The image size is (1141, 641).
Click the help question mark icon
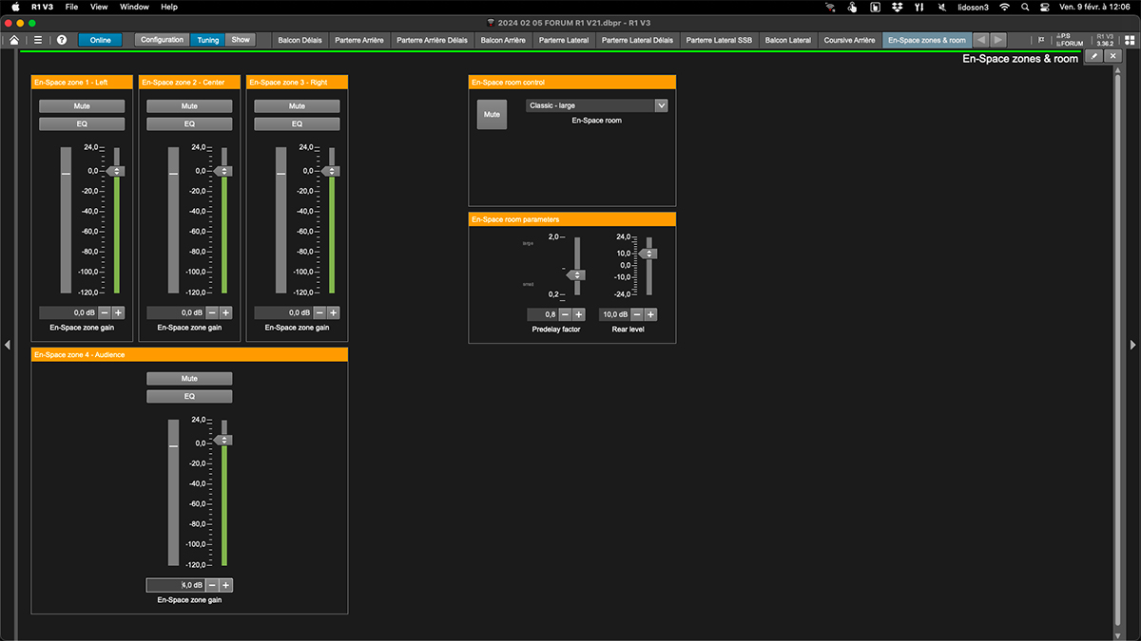click(62, 40)
